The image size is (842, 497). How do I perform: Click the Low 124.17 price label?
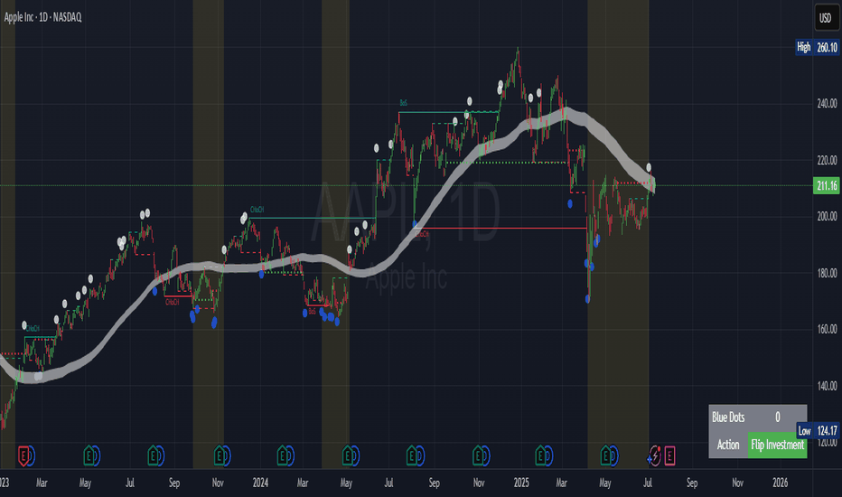[x=818, y=430]
